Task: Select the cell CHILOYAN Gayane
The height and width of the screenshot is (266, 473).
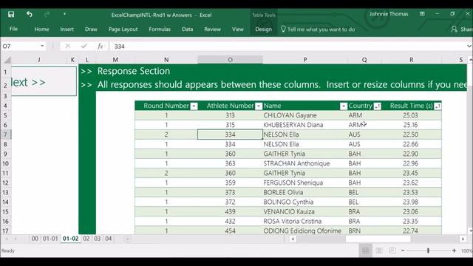Action: click(x=305, y=115)
